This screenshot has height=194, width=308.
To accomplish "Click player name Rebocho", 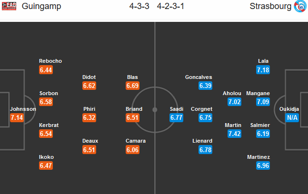I will click(50, 61).
